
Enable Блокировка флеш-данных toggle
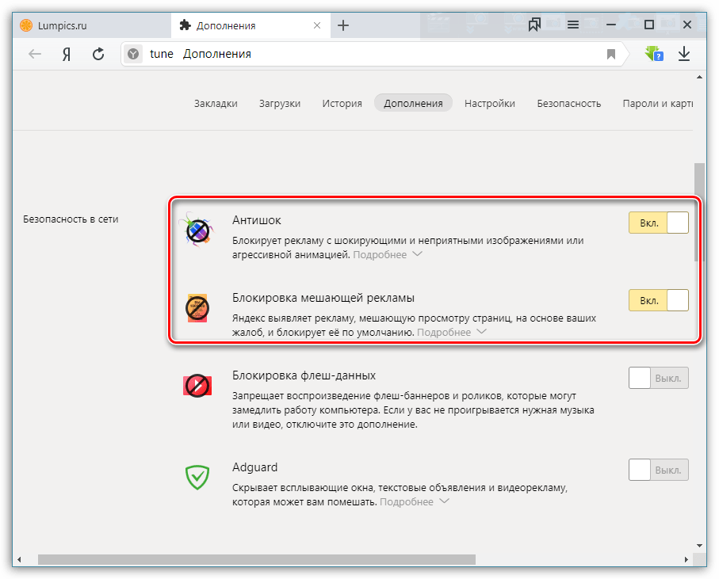point(658,378)
